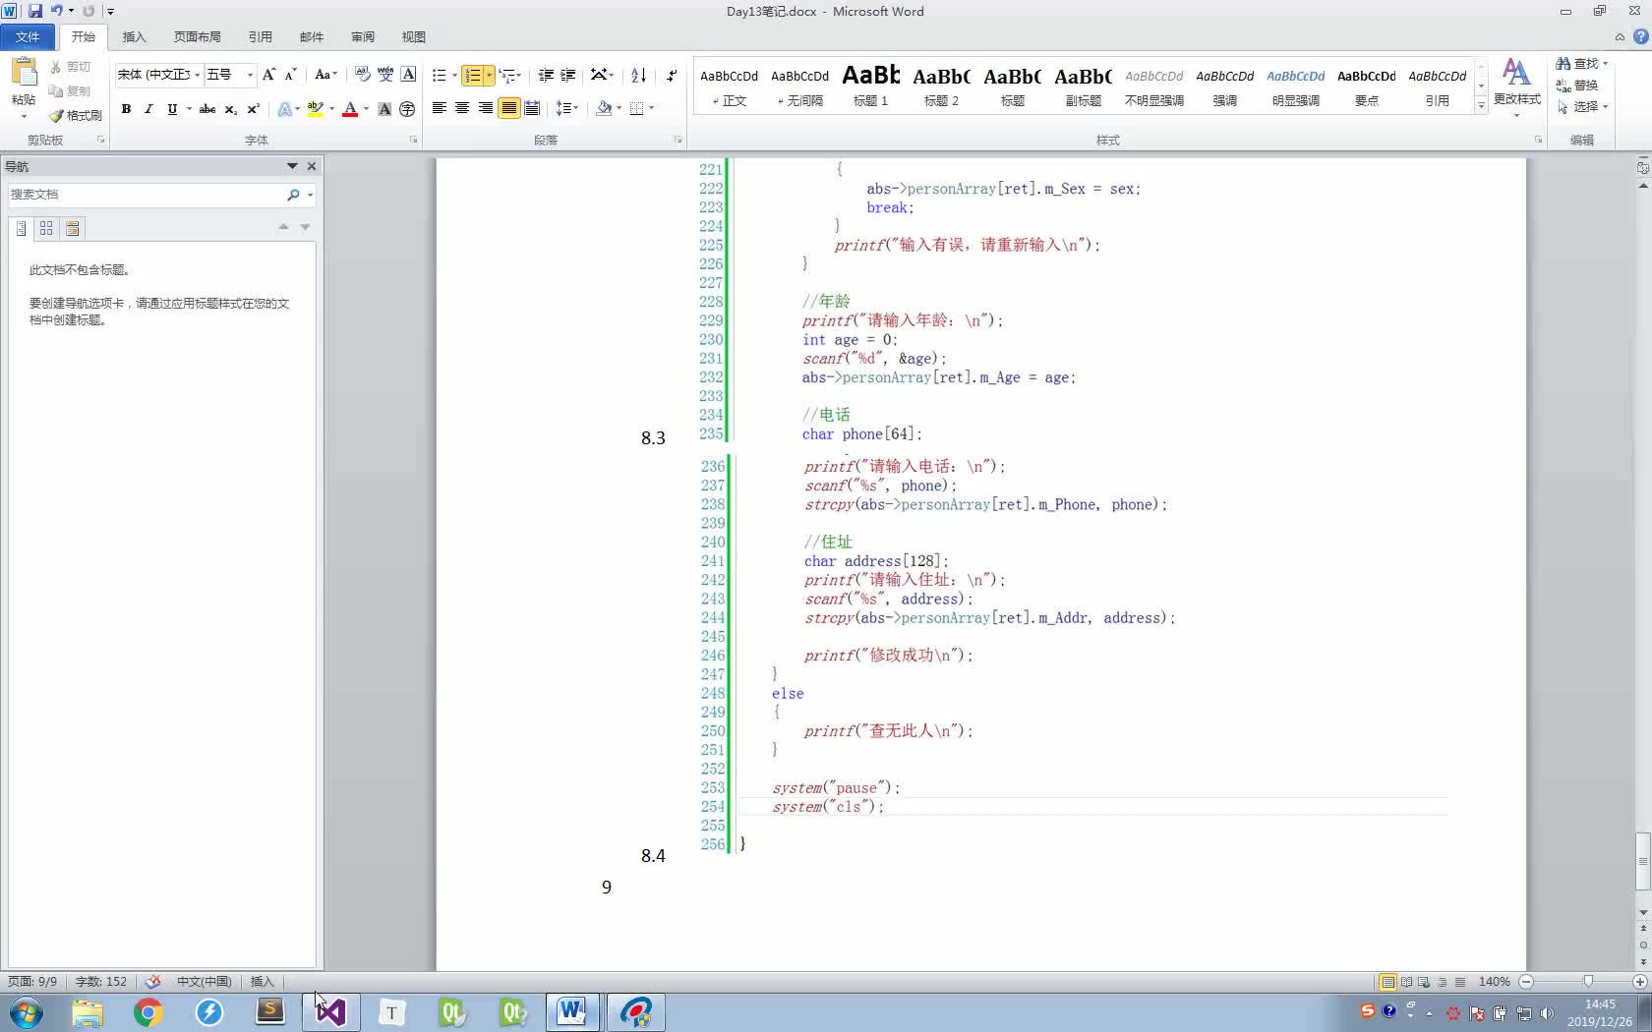Click the Subscript icon

click(x=230, y=109)
